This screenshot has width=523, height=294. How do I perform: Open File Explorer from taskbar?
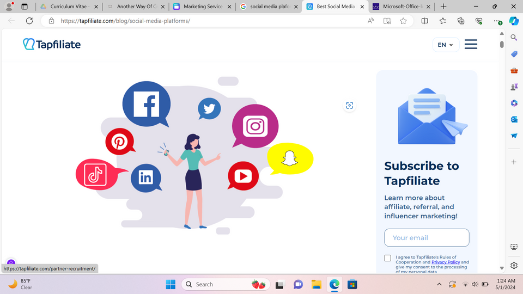(316, 284)
